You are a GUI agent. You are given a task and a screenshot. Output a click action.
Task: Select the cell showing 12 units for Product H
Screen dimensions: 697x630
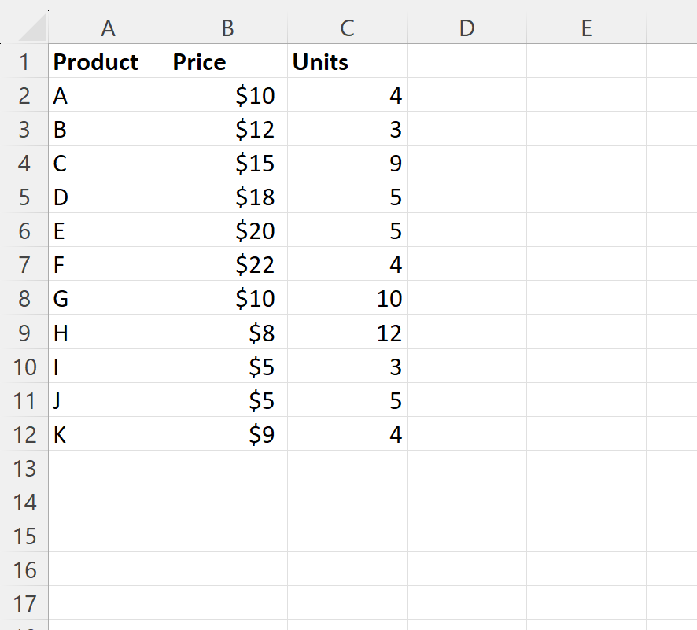(x=347, y=332)
